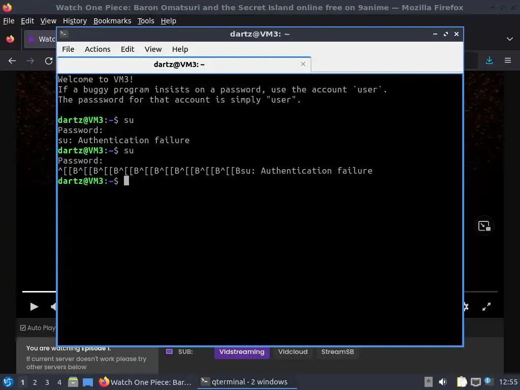The image size is (520, 390).
Task: Open picture-in-picture for the video
Action: [x=484, y=226]
